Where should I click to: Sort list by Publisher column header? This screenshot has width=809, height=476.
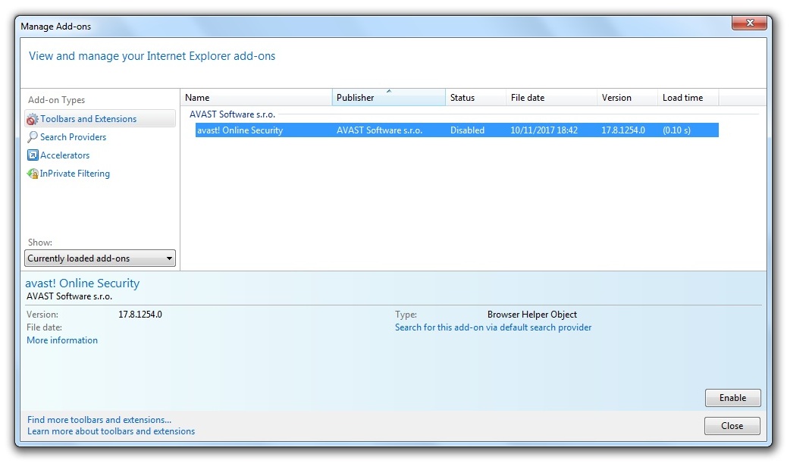point(388,98)
